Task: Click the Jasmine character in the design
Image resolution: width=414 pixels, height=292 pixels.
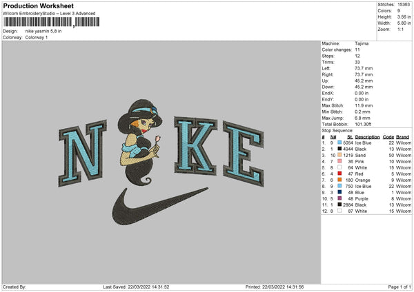Action: pyautogui.click(x=141, y=142)
